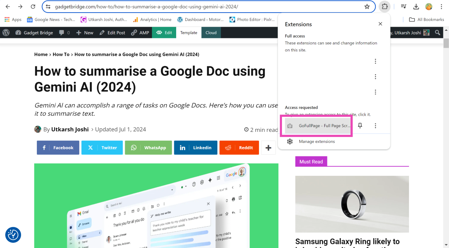Click the admin bar search icon
The height and width of the screenshot is (248, 449).
[438, 32]
